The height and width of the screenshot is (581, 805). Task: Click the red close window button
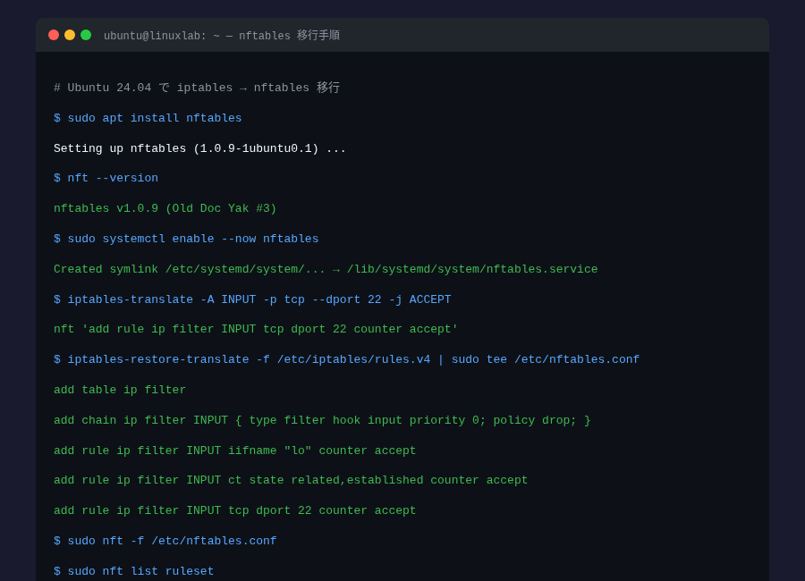pos(54,35)
